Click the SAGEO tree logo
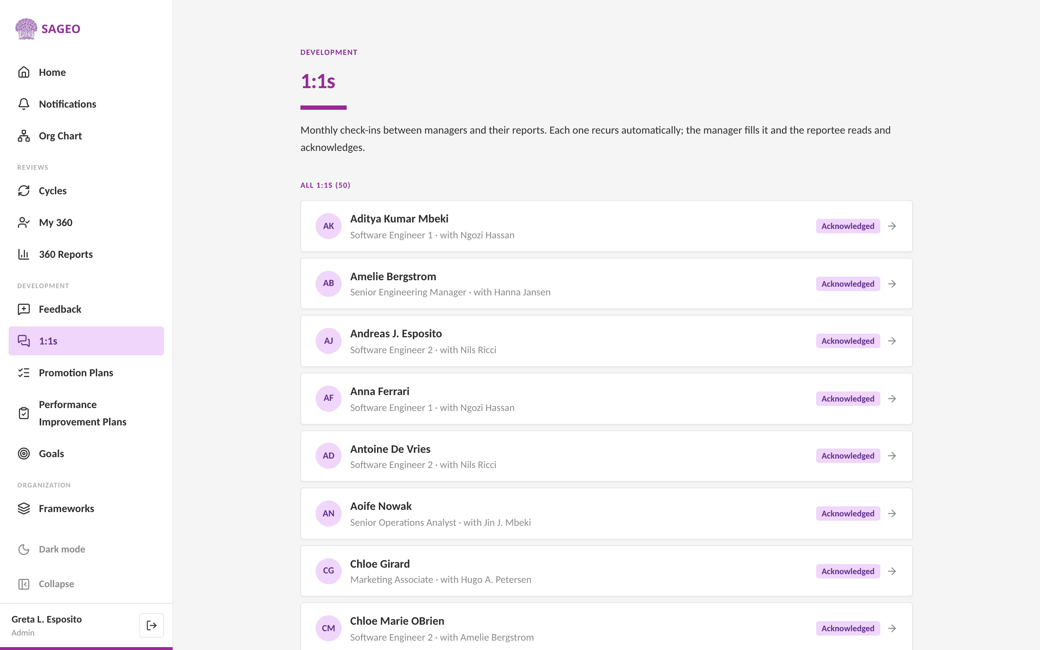The image size is (1040, 650). [26, 29]
